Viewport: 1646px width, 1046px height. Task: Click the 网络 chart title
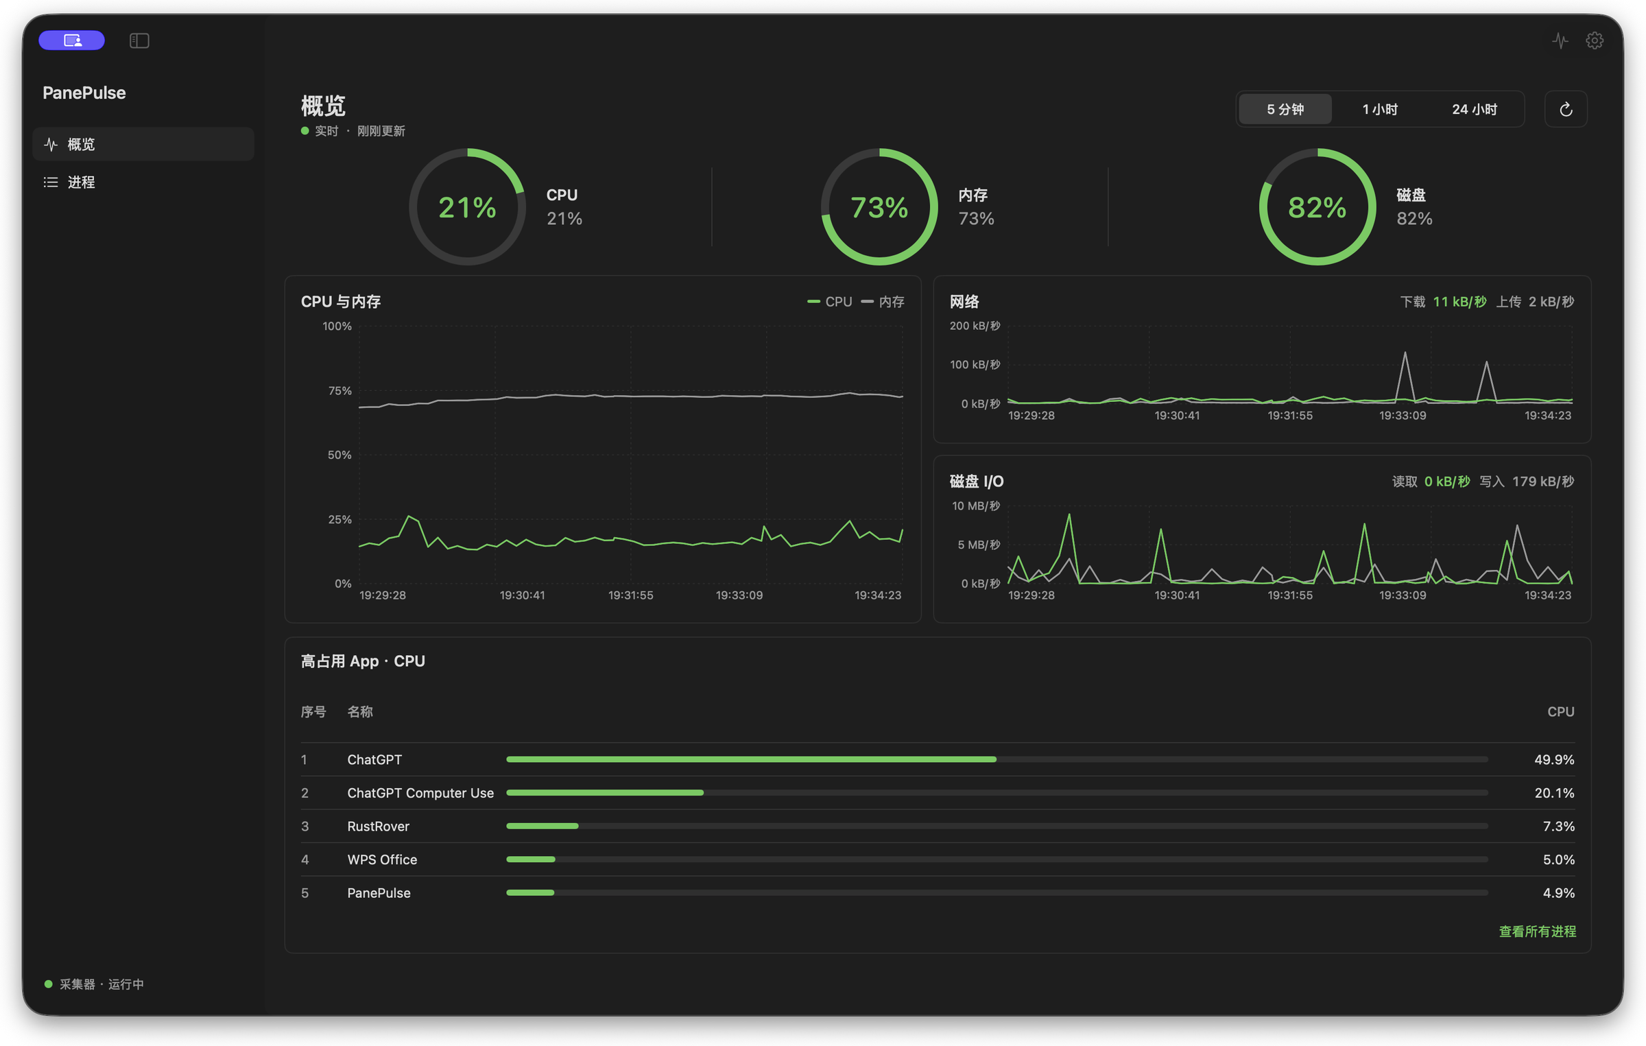tap(964, 301)
